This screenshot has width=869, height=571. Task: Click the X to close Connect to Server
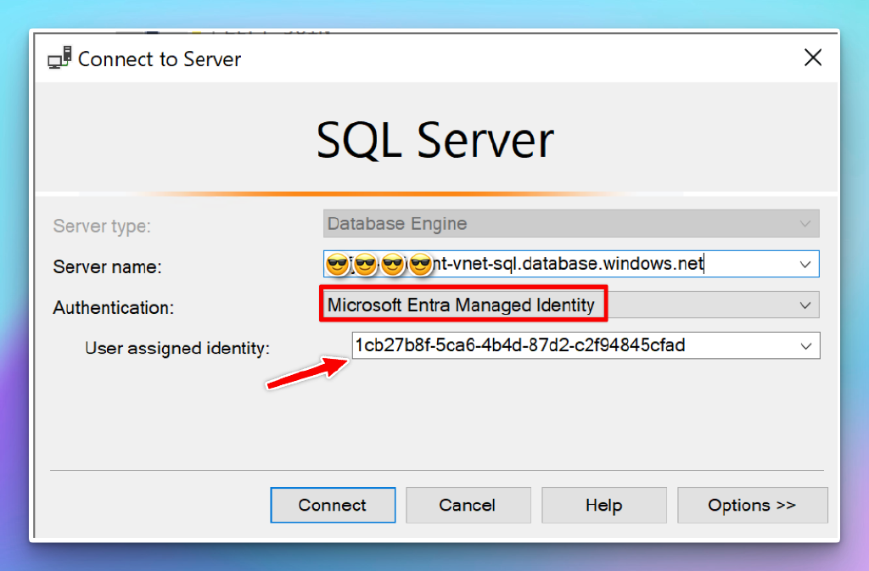point(813,58)
